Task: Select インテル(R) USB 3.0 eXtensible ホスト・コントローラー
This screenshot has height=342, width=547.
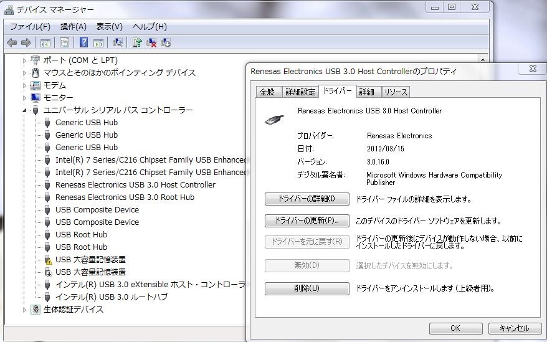Action: pyautogui.click(x=150, y=285)
